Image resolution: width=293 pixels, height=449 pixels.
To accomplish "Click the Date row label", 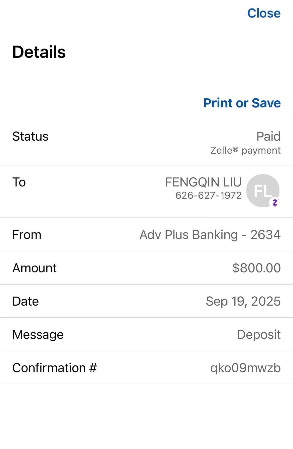I will click(x=26, y=301).
